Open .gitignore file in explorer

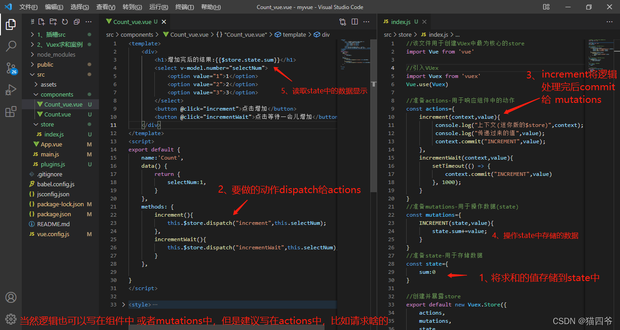point(60,174)
